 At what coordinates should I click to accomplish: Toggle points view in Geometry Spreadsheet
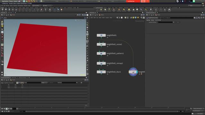[17, 83]
